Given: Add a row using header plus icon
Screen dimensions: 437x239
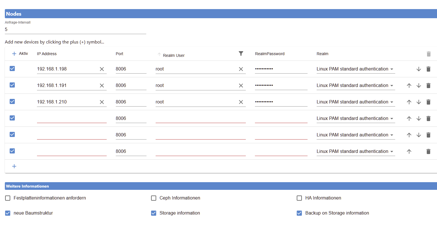Looking at the screenshot, I should click(x=14, y=54).
